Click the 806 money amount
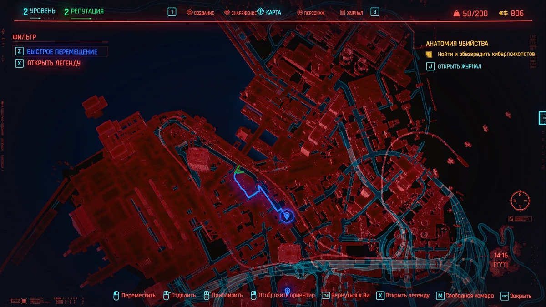 517,14
